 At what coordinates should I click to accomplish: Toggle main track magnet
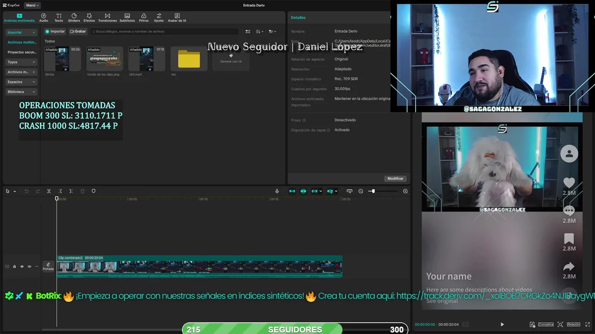[292, 191]
